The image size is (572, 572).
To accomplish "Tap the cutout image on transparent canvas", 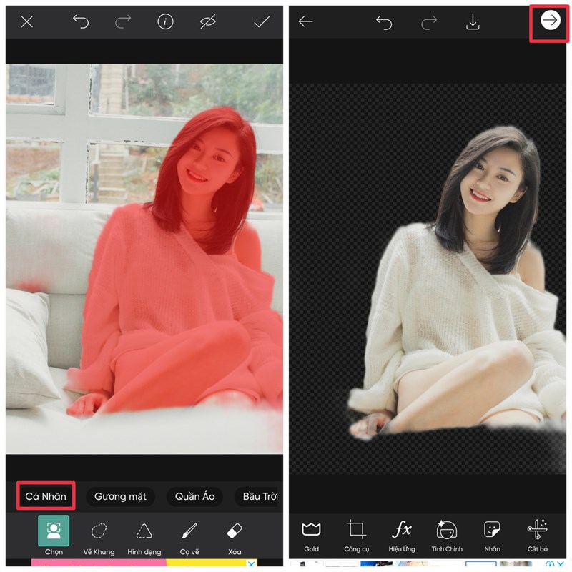I will pos(428,279).
